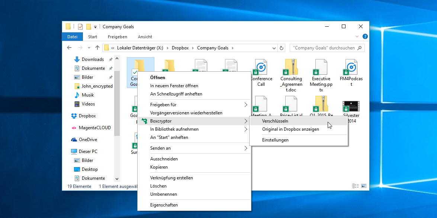Choose Verknüpfung erstellen
This screenshot has height=218, width=437.
point(194,178)
